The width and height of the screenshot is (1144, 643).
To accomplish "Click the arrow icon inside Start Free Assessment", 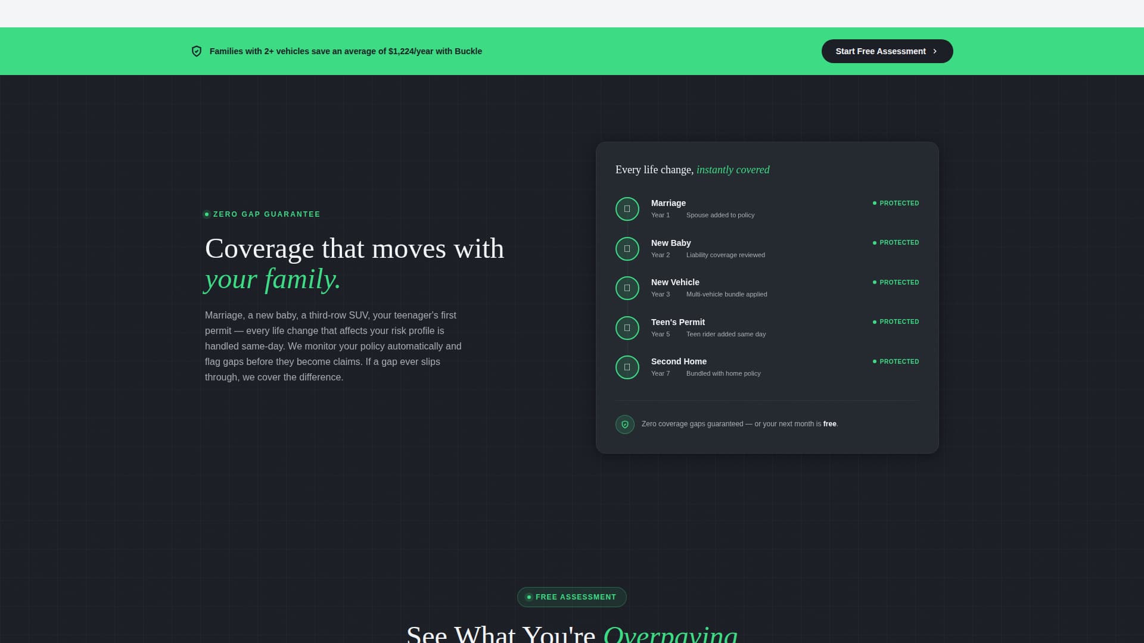I will point(933,51).
